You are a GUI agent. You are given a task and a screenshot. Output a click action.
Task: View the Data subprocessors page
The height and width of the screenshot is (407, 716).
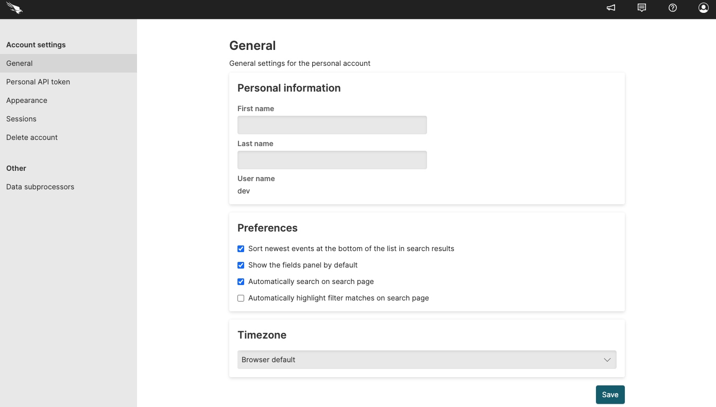tap(40, 186)
